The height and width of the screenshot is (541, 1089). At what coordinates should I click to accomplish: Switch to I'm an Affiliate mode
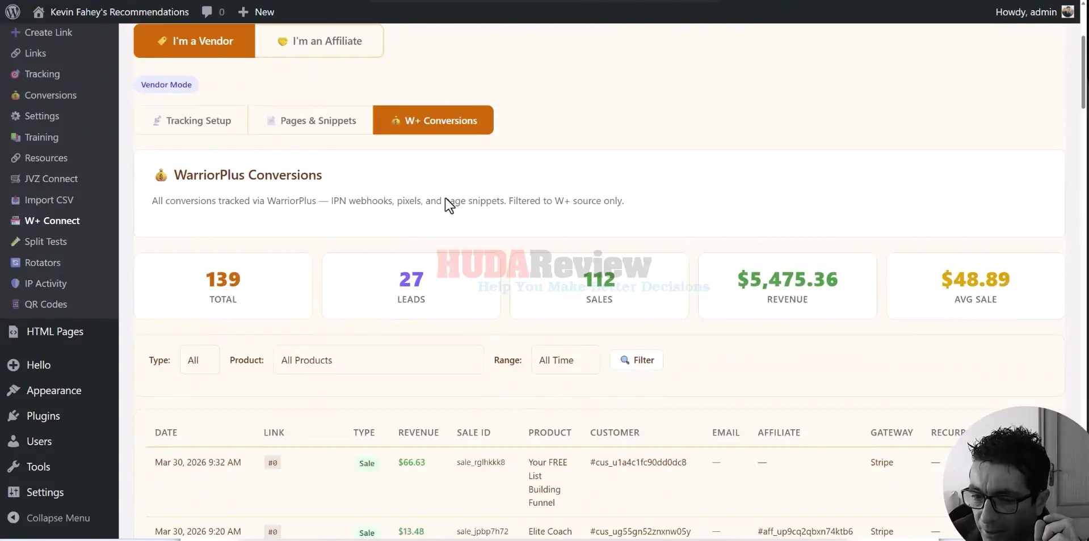coord(319,41)
